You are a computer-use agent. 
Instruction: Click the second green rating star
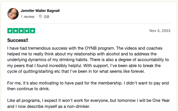click(x=16, y=31)
